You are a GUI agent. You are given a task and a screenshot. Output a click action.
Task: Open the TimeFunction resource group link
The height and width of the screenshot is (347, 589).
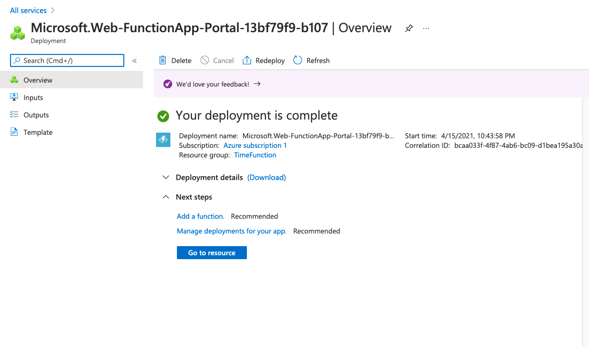pyautogui.click(x=255, y=155)
